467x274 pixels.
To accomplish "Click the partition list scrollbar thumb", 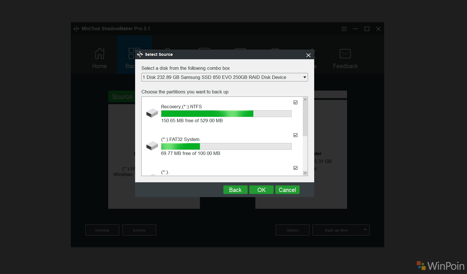I will click(x=305, y=119).
